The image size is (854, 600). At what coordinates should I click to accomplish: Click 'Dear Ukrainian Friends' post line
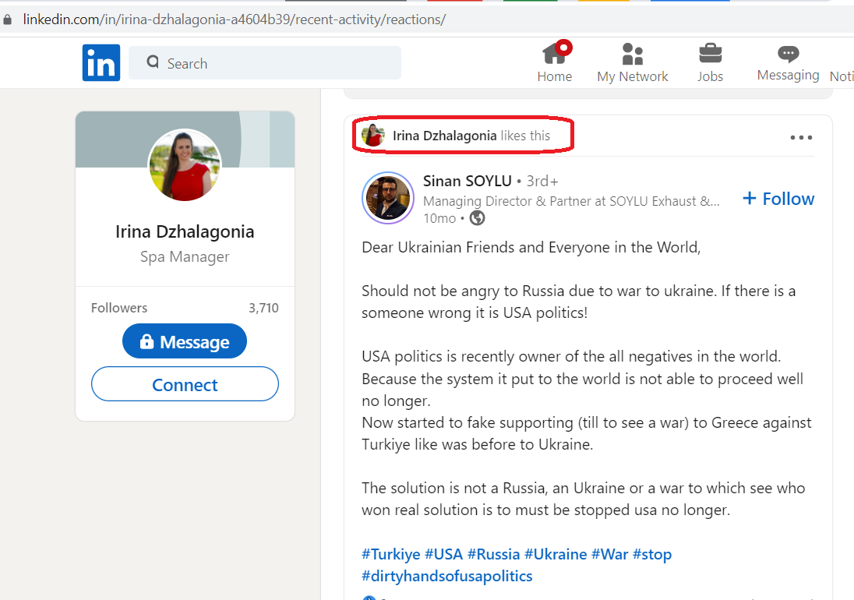pos(531,247)
